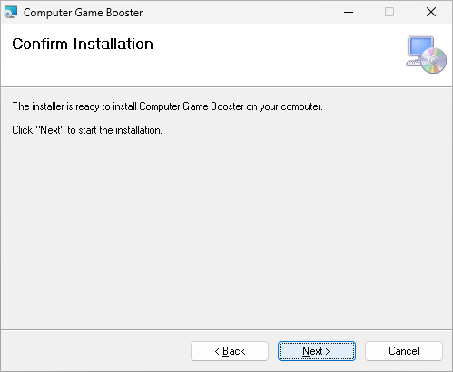Click the Computer Game Booster window title text
The image size is (453, 372).
pos(84,13)
